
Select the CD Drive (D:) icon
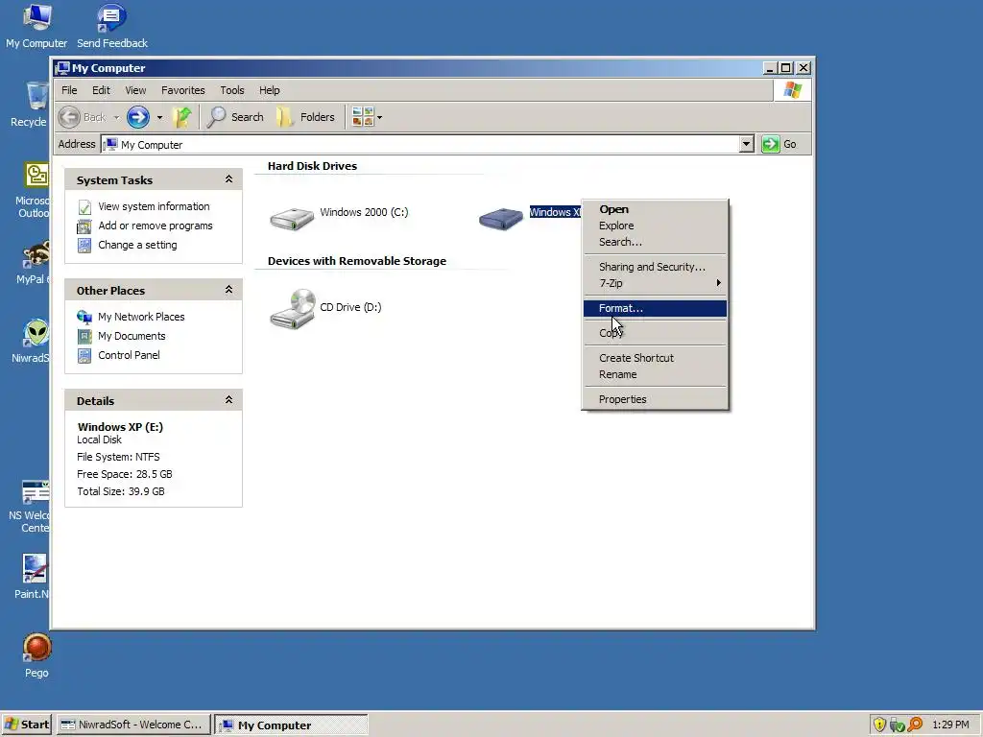(292, 308)
